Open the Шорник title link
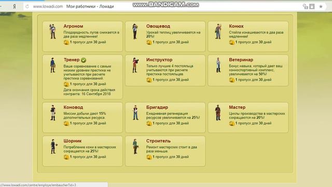Viewport: 332px width, 187px height. [73, 141]
